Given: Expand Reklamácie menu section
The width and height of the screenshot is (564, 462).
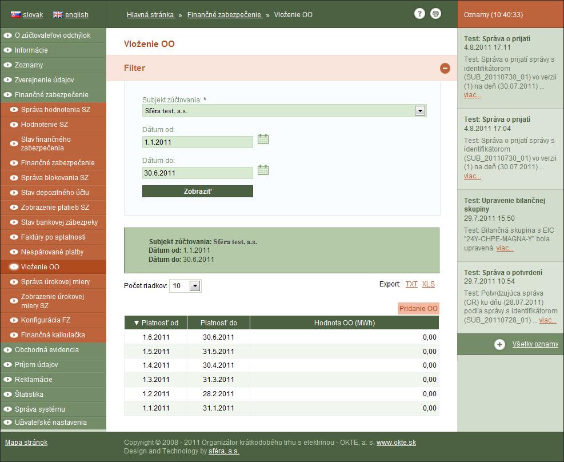Looking at the screenshot, I should [53, 379].
